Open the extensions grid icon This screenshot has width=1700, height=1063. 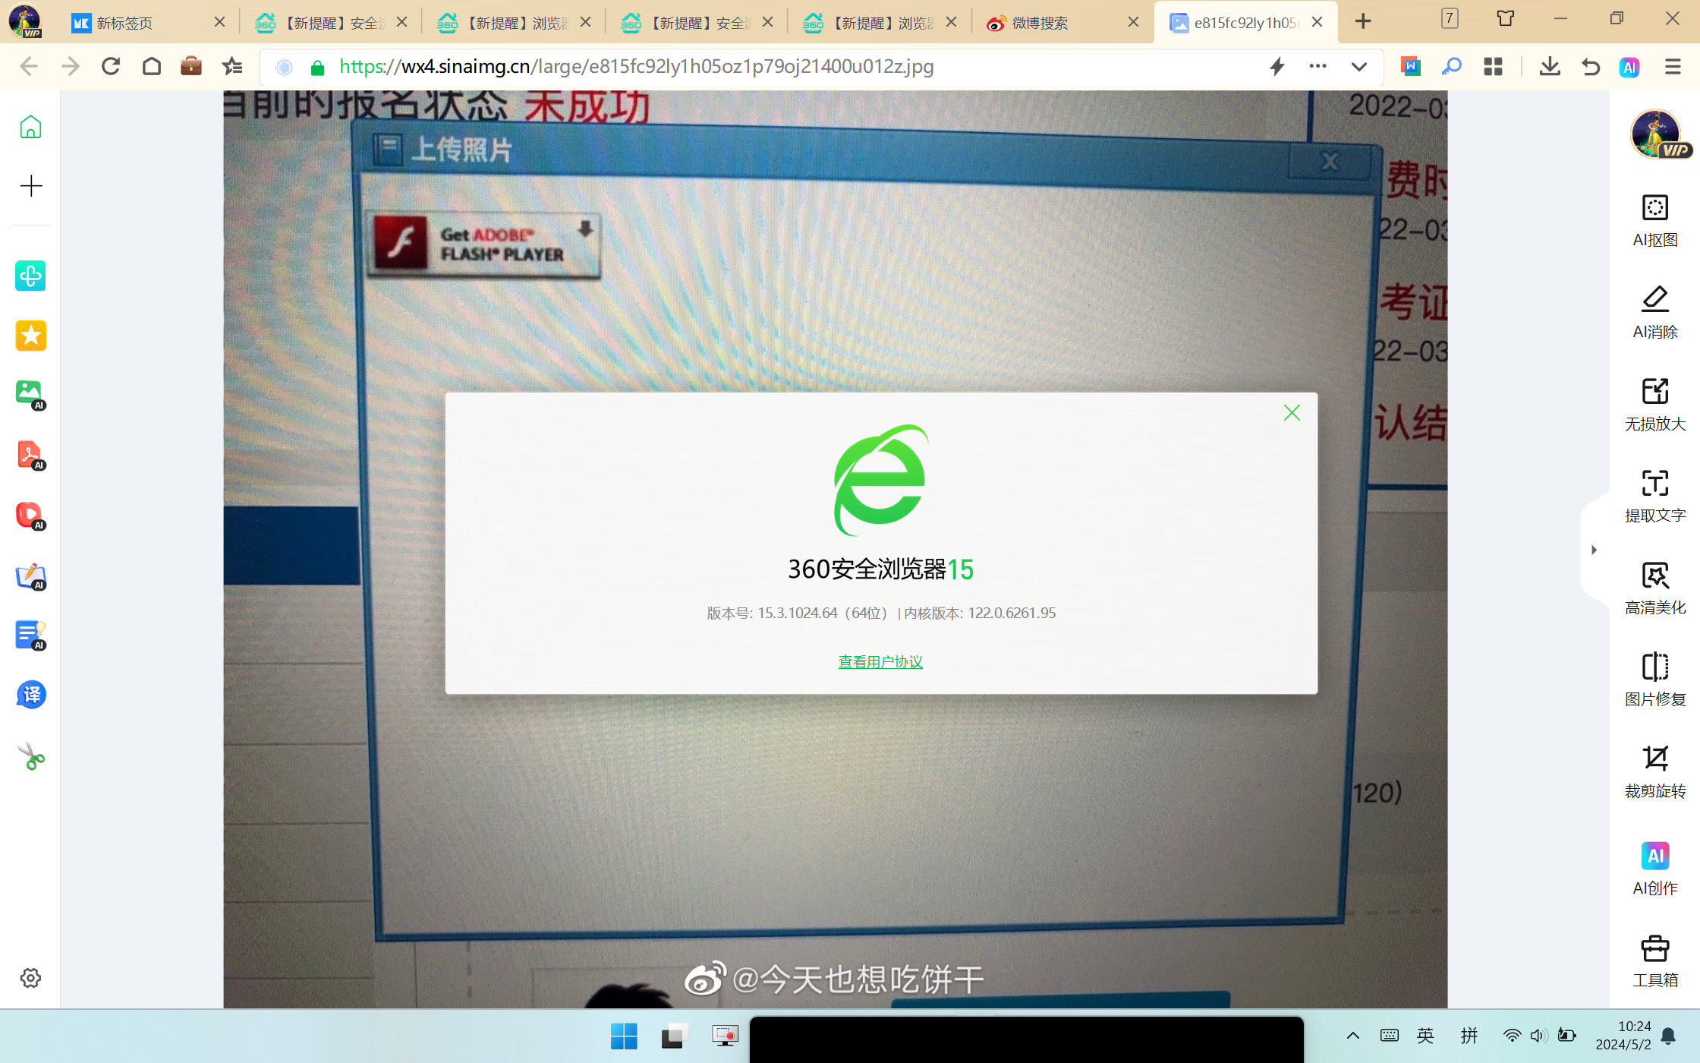(x=1494, y=67)
